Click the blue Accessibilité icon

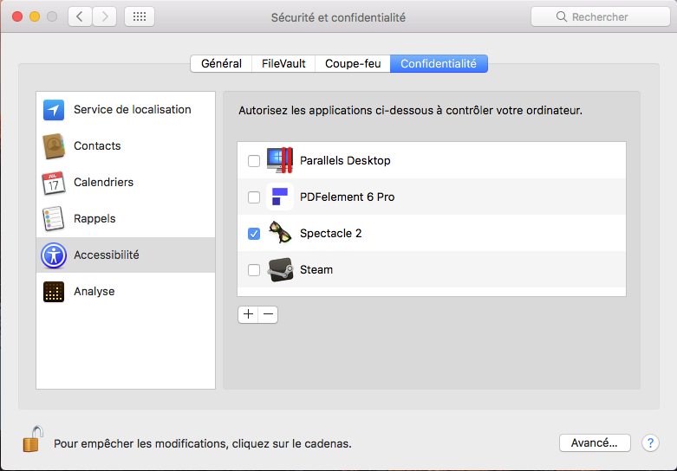[54, 255]
